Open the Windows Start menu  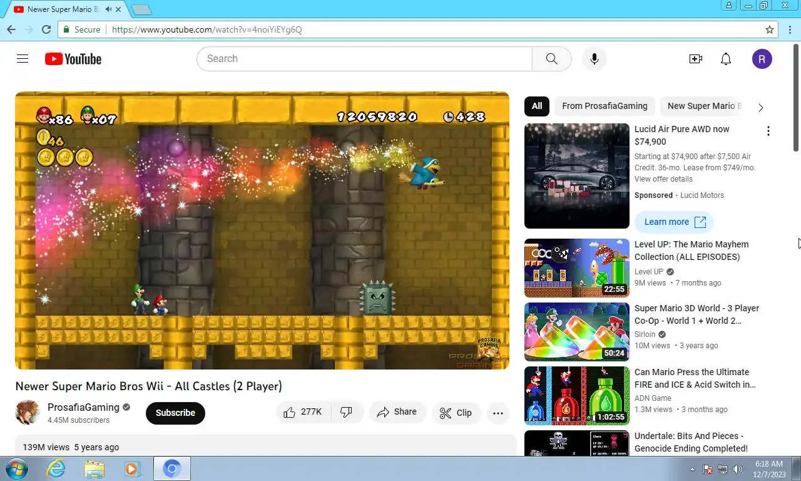point(17,468)
